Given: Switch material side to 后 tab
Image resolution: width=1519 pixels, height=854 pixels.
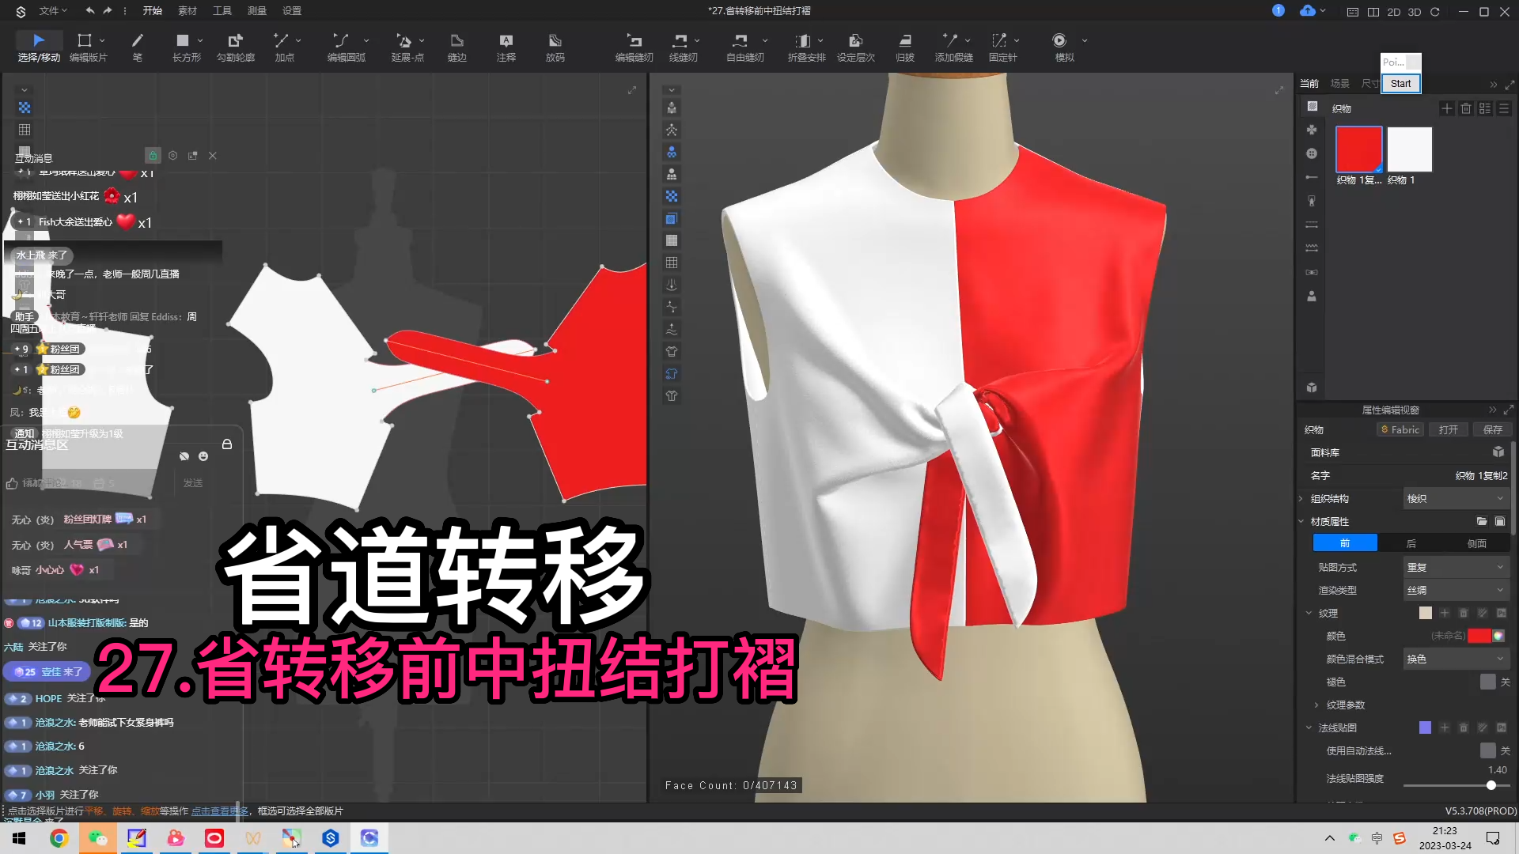Looking at the screenshot, I should (1411, 543).
